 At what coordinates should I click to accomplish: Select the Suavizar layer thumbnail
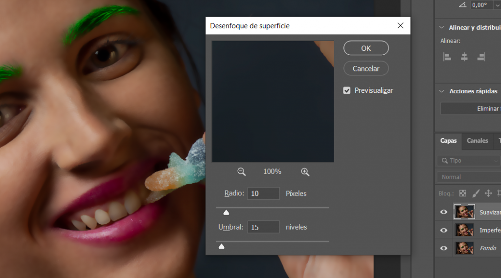(x=464, y=212)
